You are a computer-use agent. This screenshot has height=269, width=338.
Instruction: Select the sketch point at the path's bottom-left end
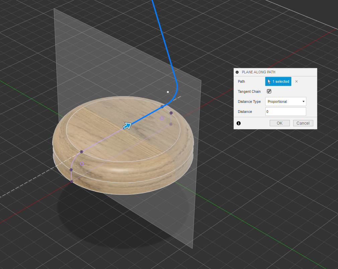(x=72, y=182)
